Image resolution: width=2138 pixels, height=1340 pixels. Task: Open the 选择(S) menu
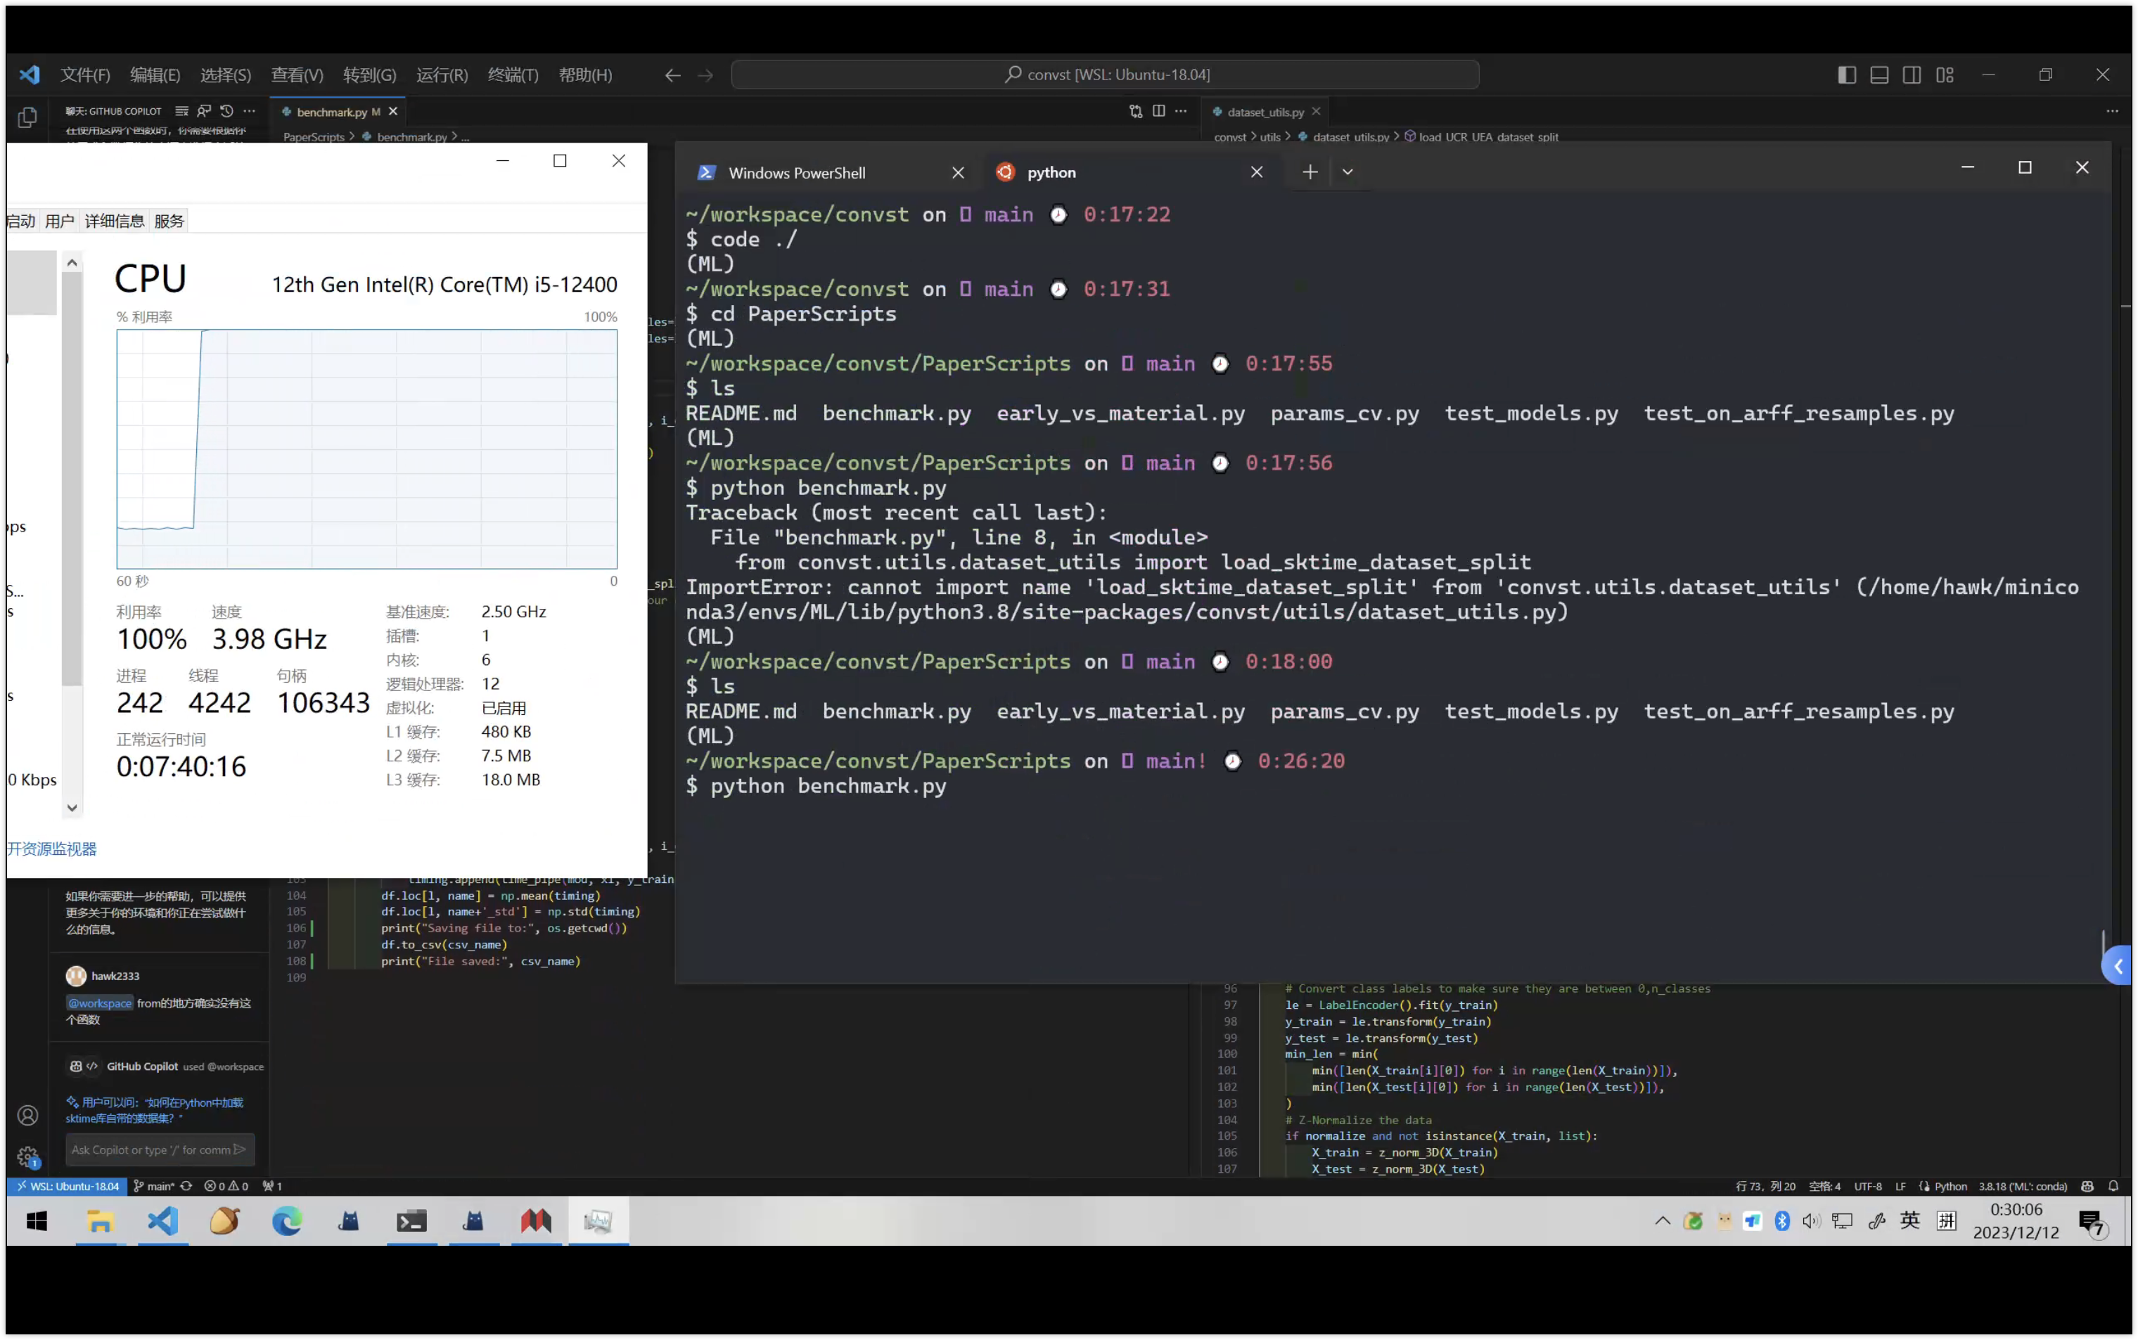pos(225,75)
